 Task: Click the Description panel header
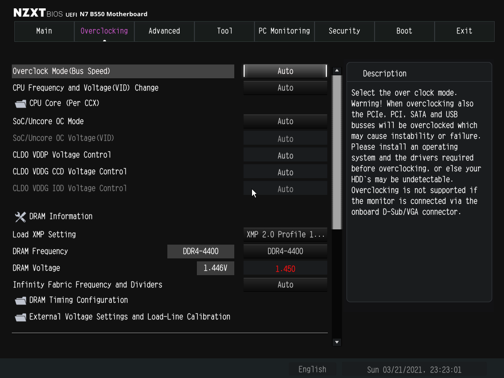click(385, 74)
